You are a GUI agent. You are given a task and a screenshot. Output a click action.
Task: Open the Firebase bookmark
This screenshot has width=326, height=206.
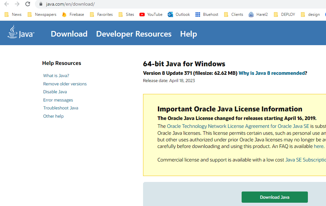tap(73, 15)
